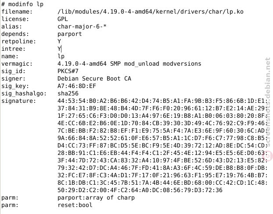Image resolution: width=273 pixels, height=214 pixels.
Task: Click the 'lp' name value
Action: pyautogui.click(x=61, y=56)
